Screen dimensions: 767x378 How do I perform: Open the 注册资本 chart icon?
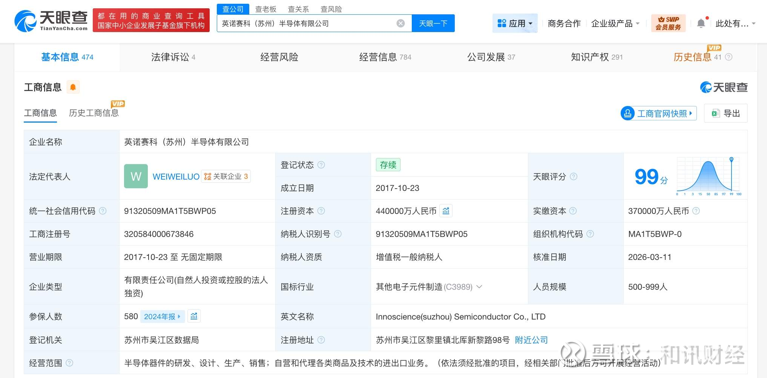tap(446, 211)
